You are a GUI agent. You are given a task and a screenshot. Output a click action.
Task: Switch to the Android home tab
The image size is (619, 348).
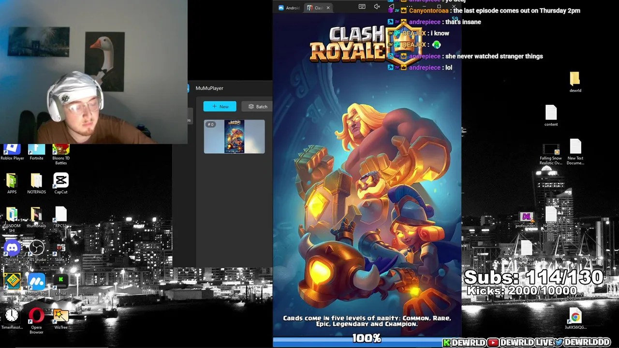click(289, 8)
